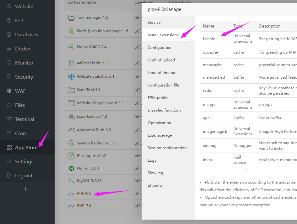Click the WAF shield icon

pos(9,91)
